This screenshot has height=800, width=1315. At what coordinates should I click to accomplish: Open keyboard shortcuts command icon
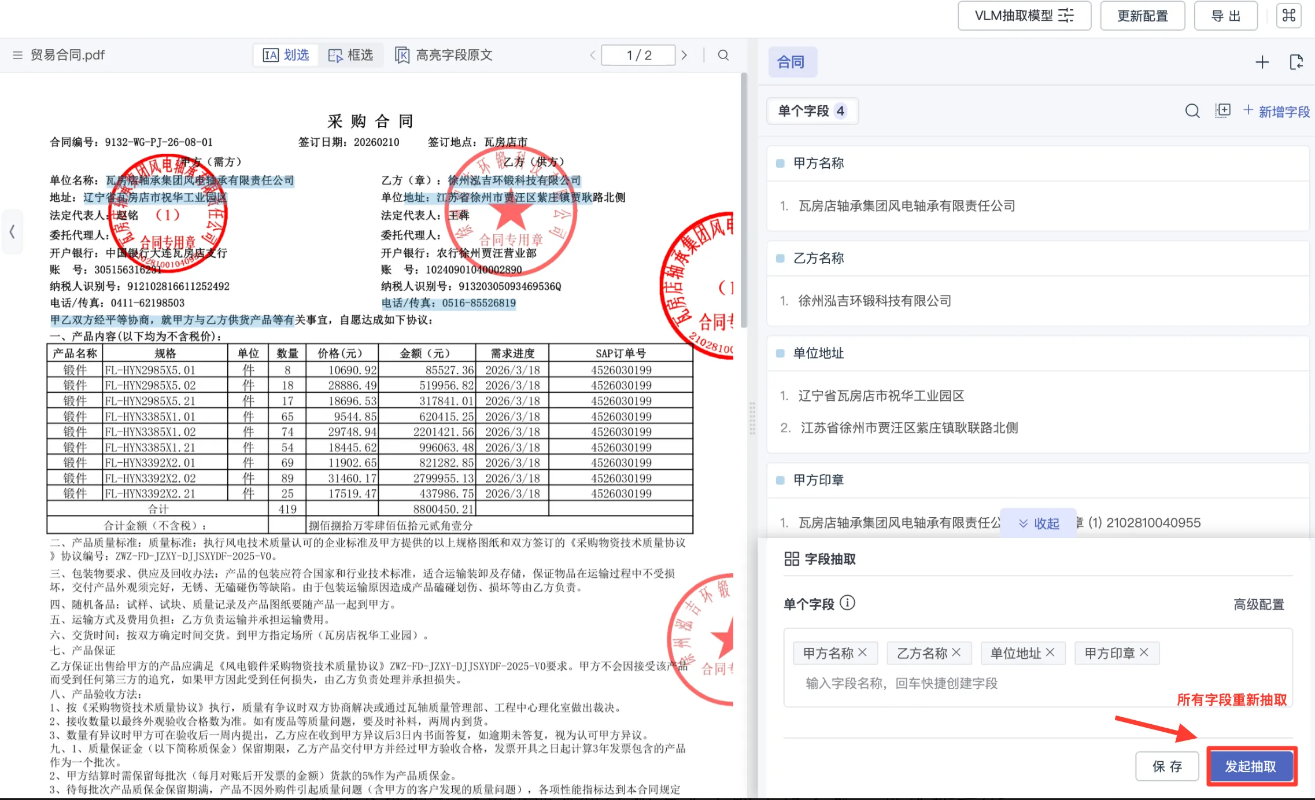pos(1289,16)
